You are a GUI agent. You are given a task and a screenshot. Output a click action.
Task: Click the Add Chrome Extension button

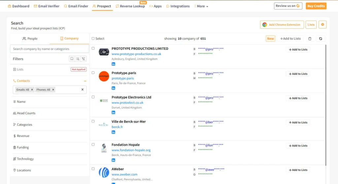click(282, 24)
